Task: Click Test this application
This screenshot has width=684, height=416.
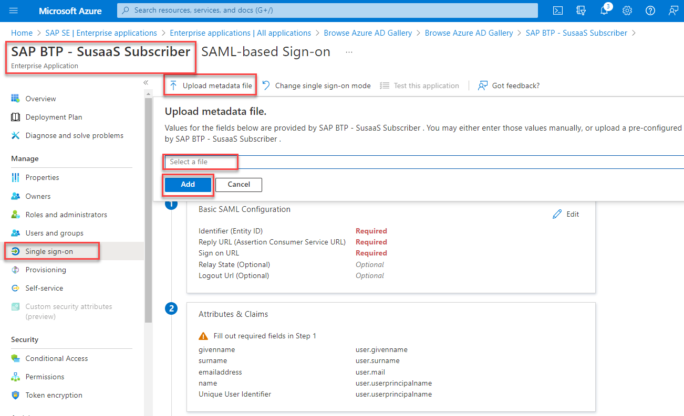Action: pos(419,86)
